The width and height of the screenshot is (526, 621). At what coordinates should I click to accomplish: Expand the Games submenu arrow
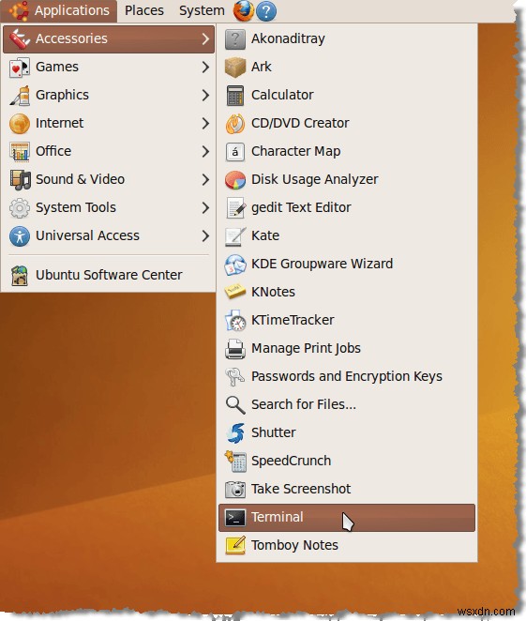coord(205,67)
